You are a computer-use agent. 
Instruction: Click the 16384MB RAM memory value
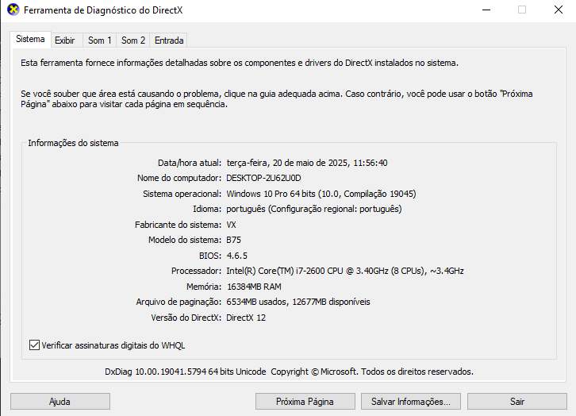coord(254,287)
